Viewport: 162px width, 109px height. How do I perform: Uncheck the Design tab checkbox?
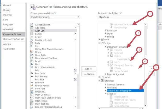tap(102, 43)
